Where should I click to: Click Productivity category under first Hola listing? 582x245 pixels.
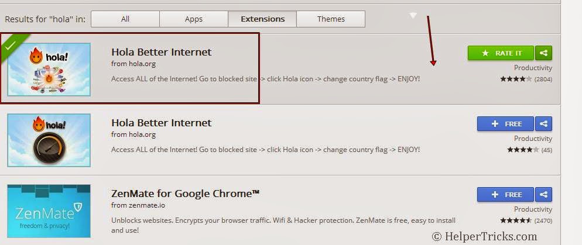pyautogui.click(x=533, y=68)
